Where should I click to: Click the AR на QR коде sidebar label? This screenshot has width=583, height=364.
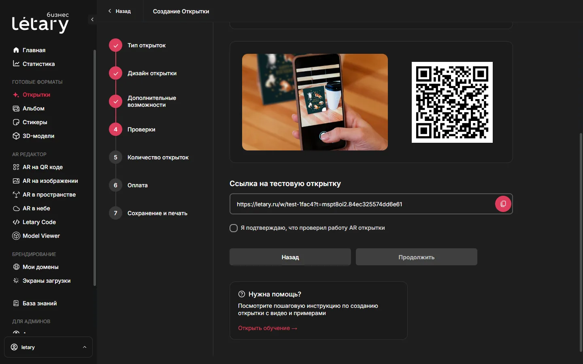(x=43, y=167)
